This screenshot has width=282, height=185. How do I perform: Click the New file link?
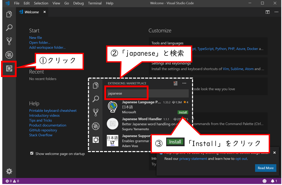36,38
